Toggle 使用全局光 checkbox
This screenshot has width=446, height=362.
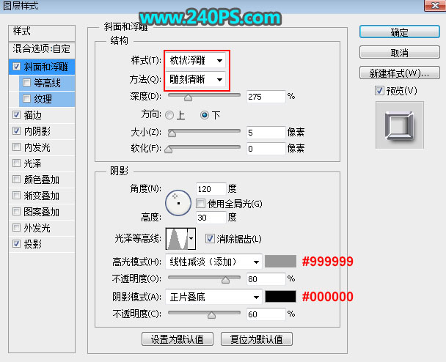coord(200,203)
